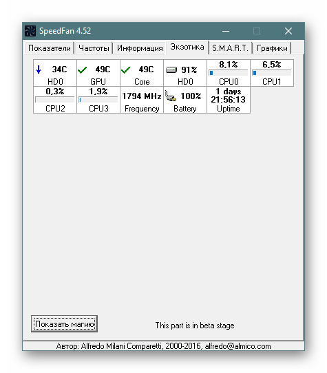This screenshot has height=373, width=327.
Task: Click the SpeedFan 4.52 window title
Action: tap(65, 31)
